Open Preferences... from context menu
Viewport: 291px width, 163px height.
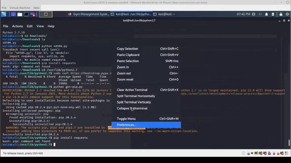pyautogui.click(x=146, y=125)
